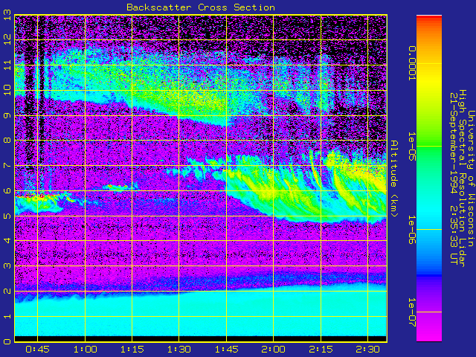Viewport: 476px width, 357px height.
Task: Click the 'Backscatter Cross Section' title
Action: tap(201, 7)
